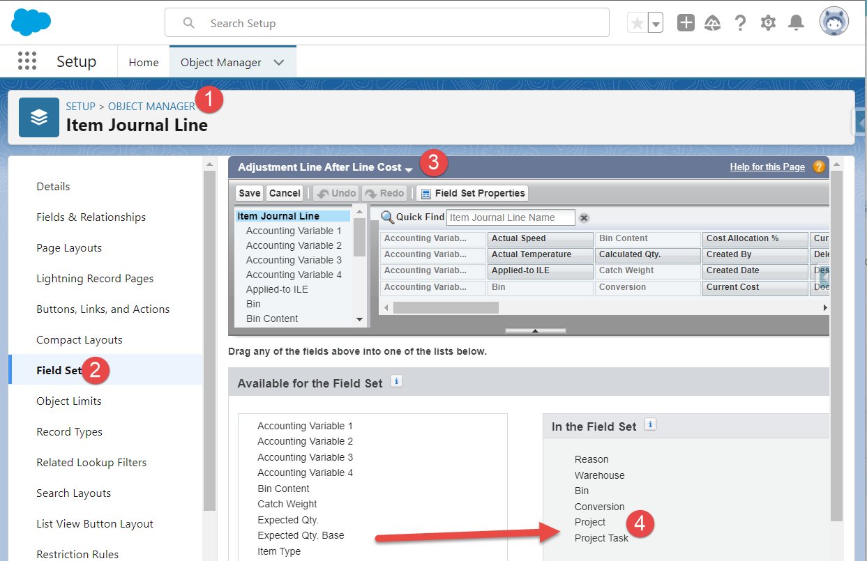Viewport: 867px width, 561px height.
Task: Click the favorites star icon
Action: click(x=637, y=23)
